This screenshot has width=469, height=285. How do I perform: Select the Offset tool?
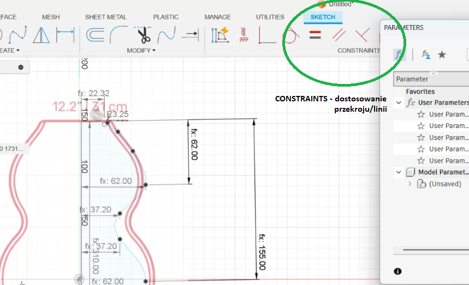(96, 36)
